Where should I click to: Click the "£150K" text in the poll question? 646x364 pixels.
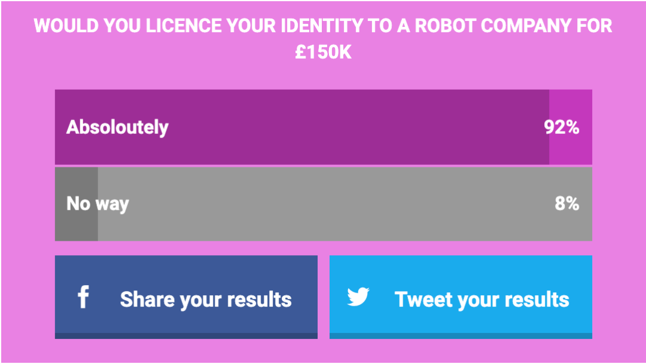pos(323,53)
